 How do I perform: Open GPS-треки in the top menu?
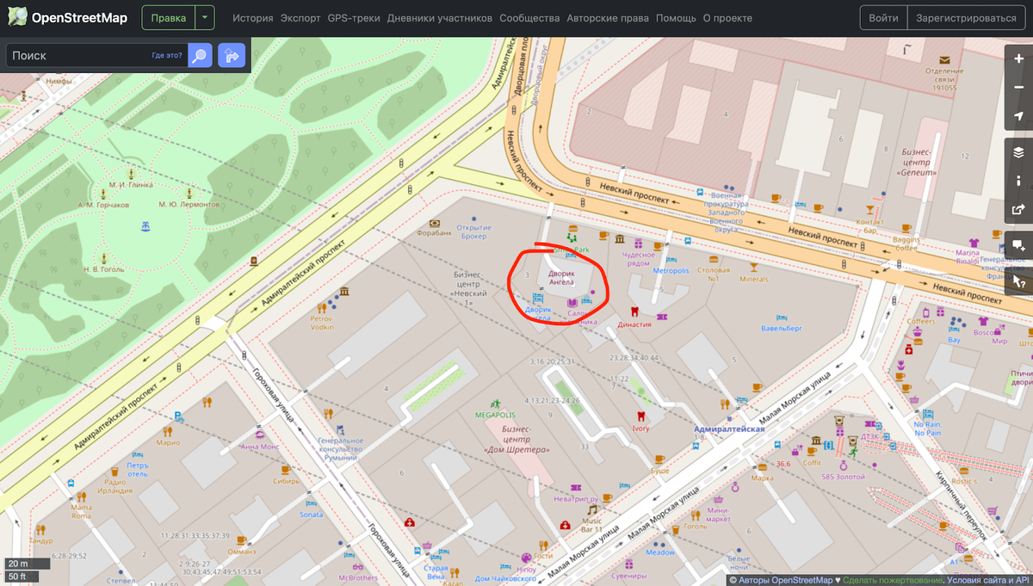tap(354, 18)
